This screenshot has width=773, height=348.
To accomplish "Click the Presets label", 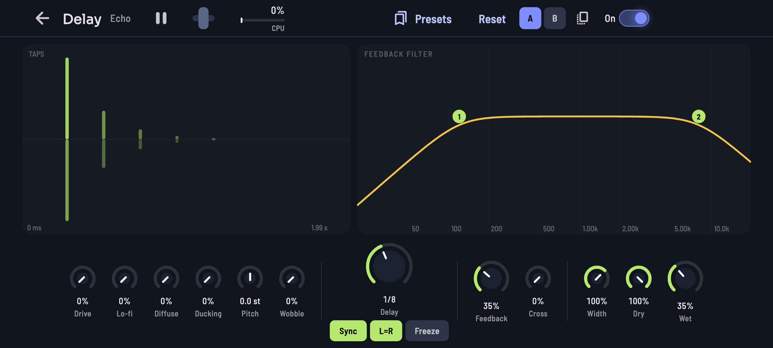I will (433, 19).
